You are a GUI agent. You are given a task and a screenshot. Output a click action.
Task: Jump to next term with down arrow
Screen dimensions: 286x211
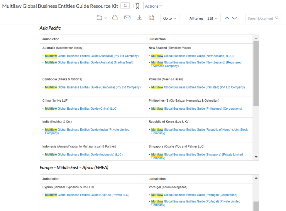click(234, 18)
